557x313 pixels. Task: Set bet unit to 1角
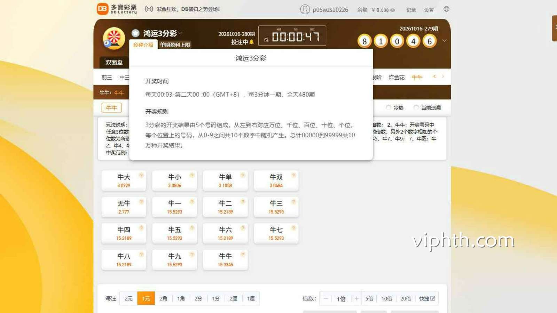[x=181, y=298]
